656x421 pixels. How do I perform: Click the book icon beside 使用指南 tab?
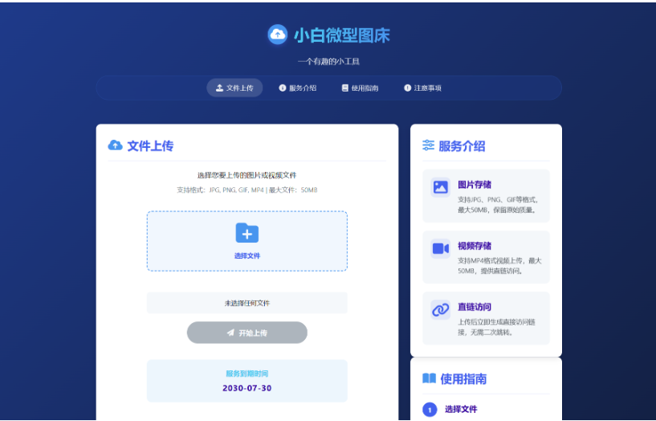click(x=344, y=88)
